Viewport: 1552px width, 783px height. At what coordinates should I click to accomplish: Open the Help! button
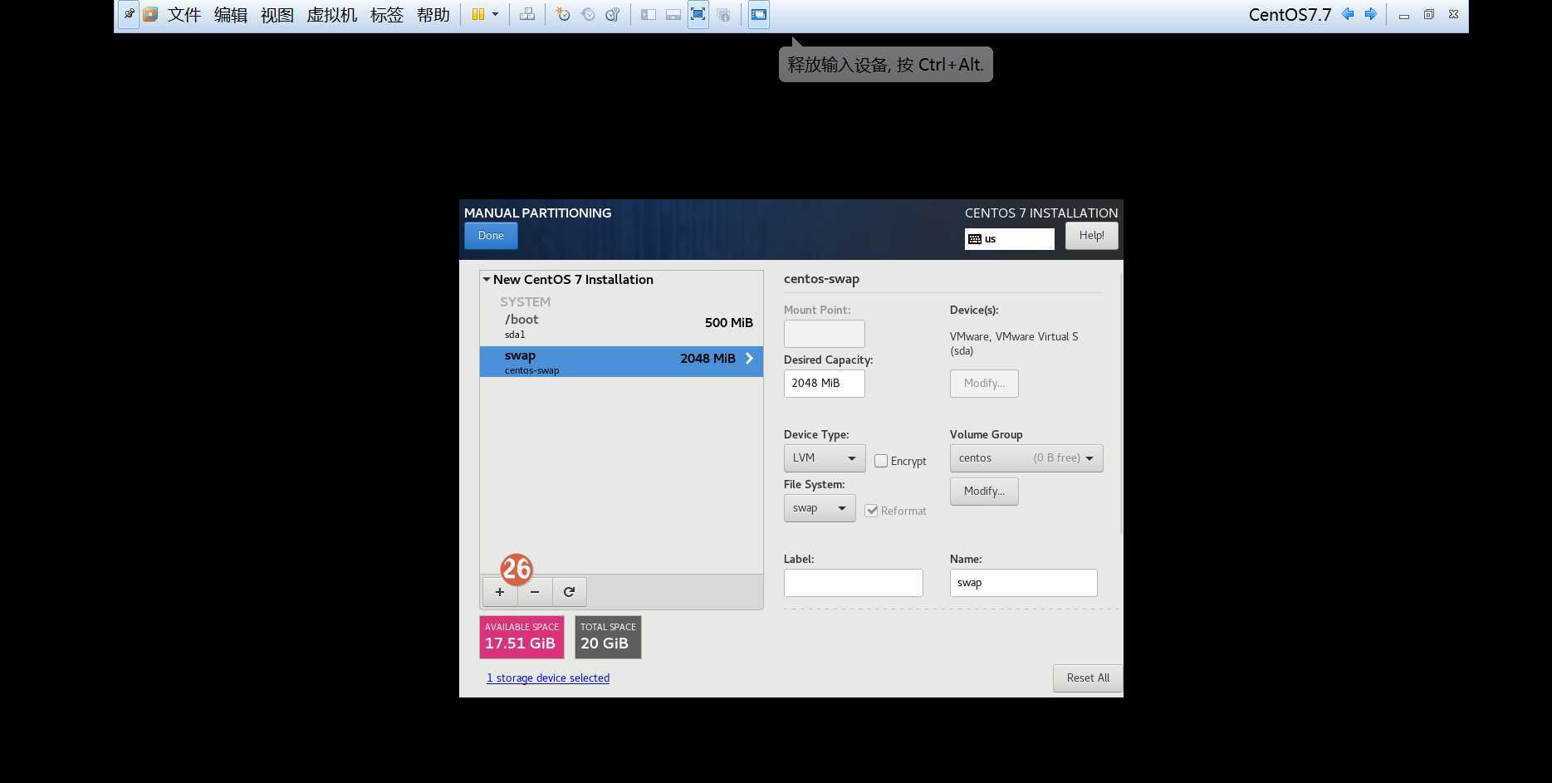(x=1091, y=236)
